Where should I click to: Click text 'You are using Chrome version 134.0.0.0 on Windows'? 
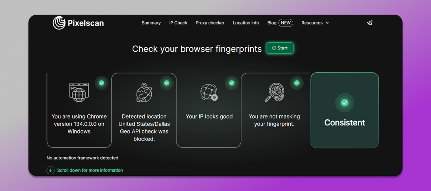[x=79, y=124]
